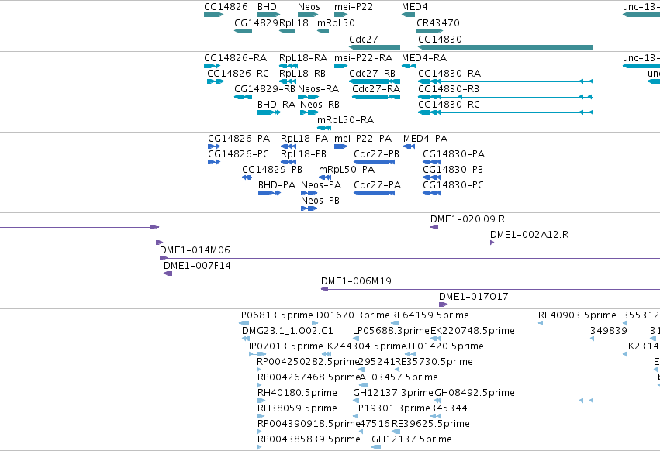The image size is (660, 451).
Task: Select EST RE64159.5prime
Action: pos(430,315)
